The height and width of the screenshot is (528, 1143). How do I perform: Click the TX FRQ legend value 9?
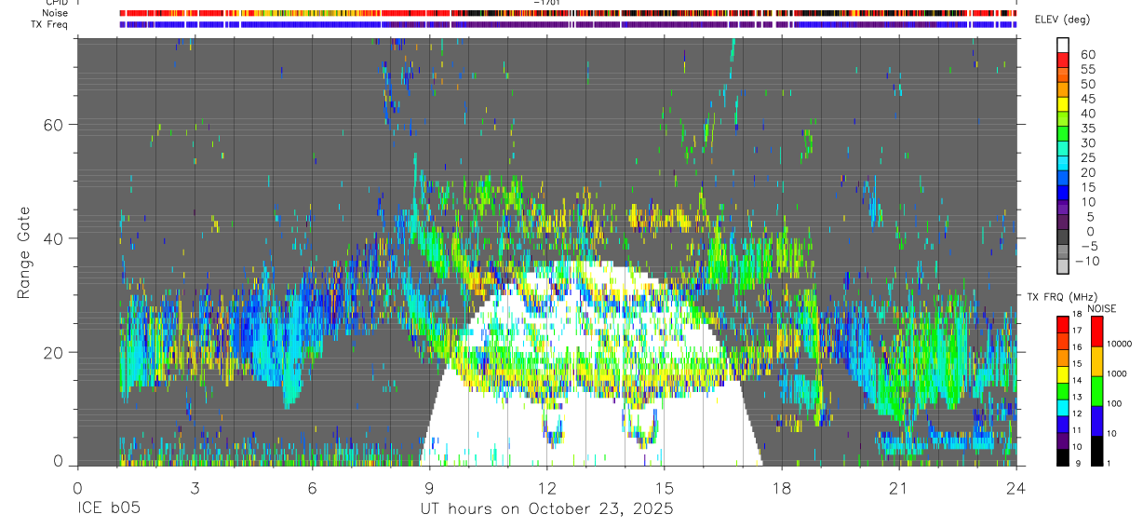pyautogui.click(x=1078, y=463)
